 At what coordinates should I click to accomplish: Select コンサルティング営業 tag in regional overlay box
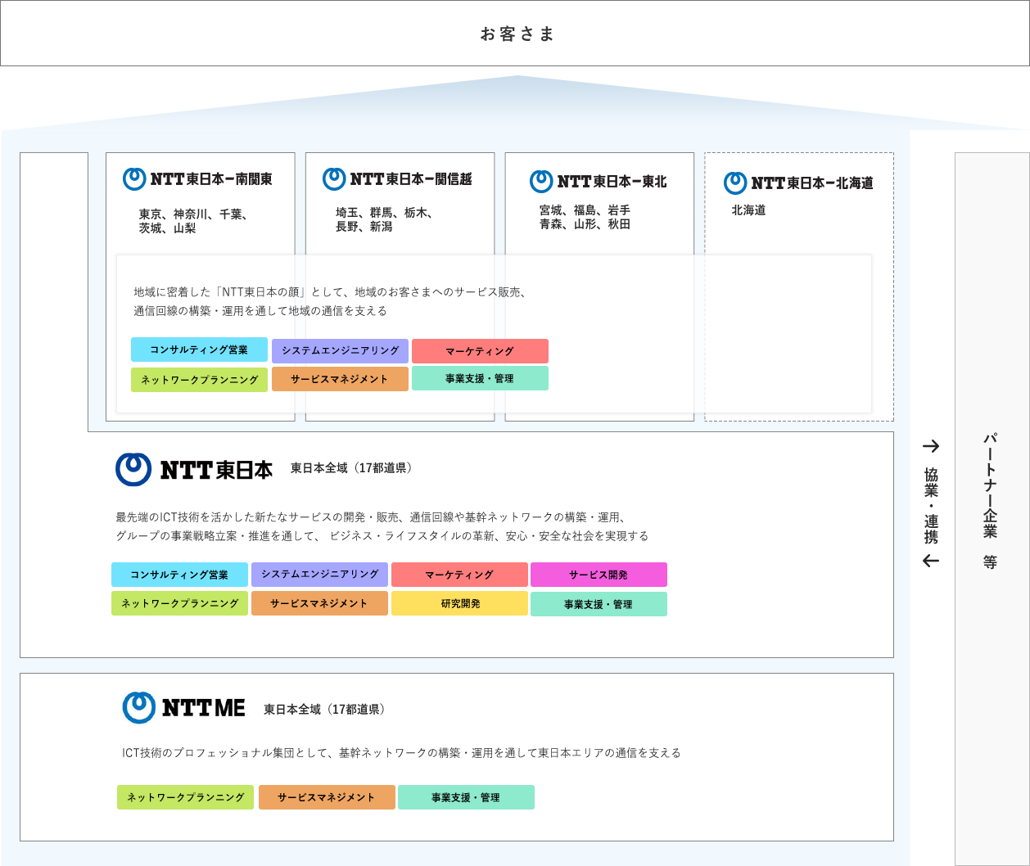coord(199,350)
